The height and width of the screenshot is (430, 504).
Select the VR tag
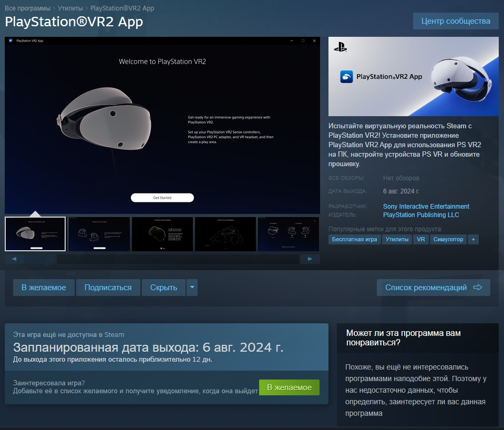pyautogui.click(x=421, y=239)
